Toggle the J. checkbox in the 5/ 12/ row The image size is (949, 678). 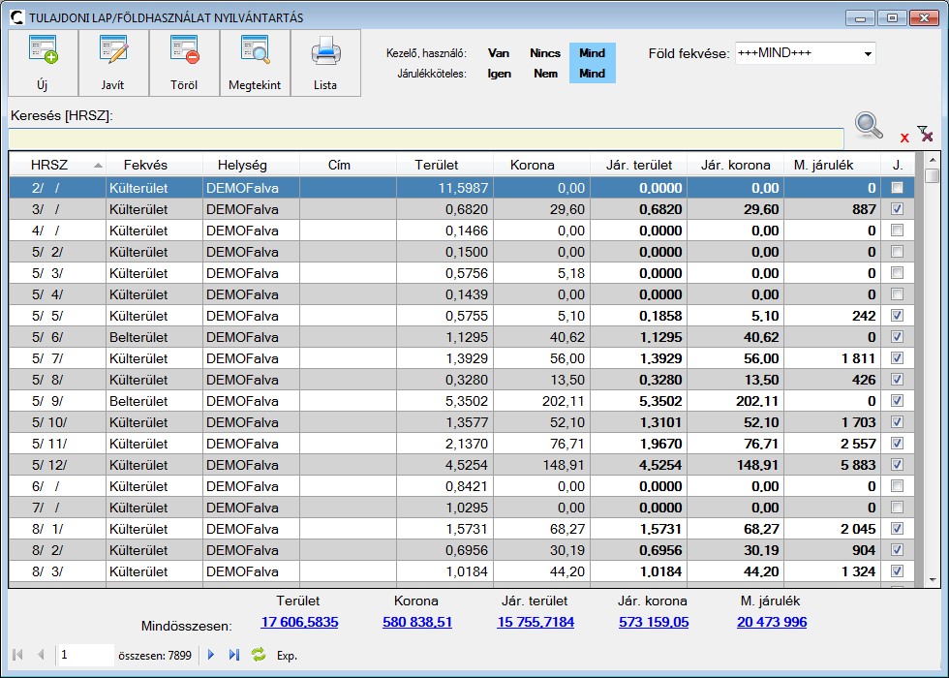pyautogui.click(x=898, y=465)
